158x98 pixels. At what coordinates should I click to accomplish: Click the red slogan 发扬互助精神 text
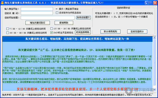coord(77,89)
